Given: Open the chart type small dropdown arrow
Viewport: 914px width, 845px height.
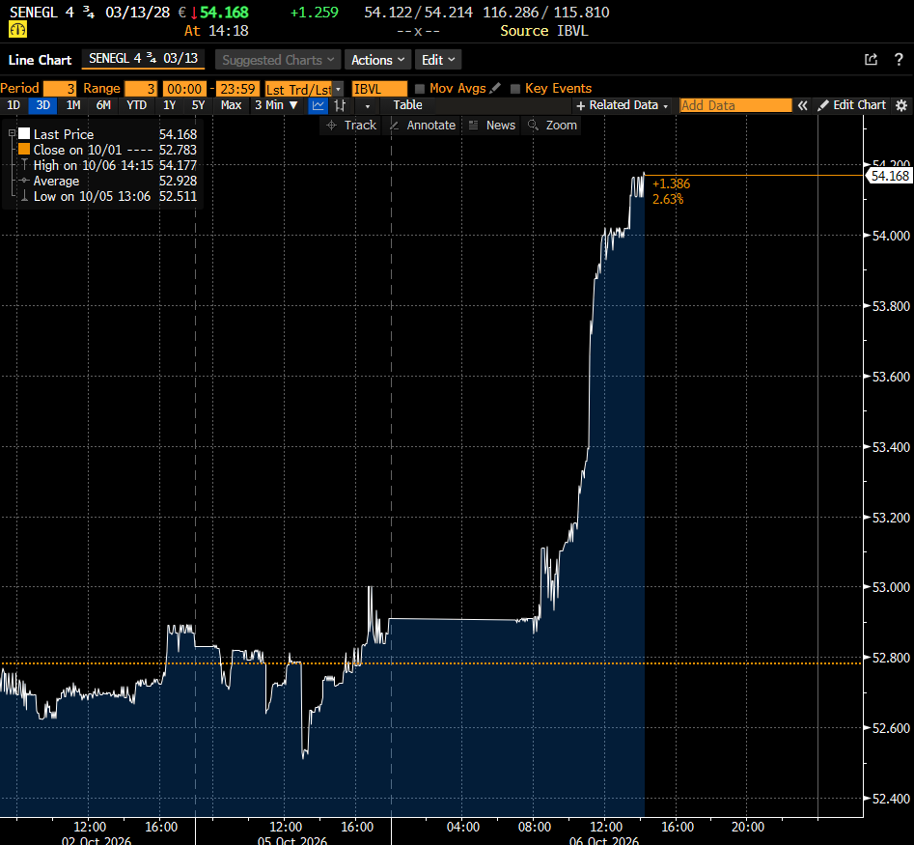Looking at the screenshot, I should [x=367, y=106].
